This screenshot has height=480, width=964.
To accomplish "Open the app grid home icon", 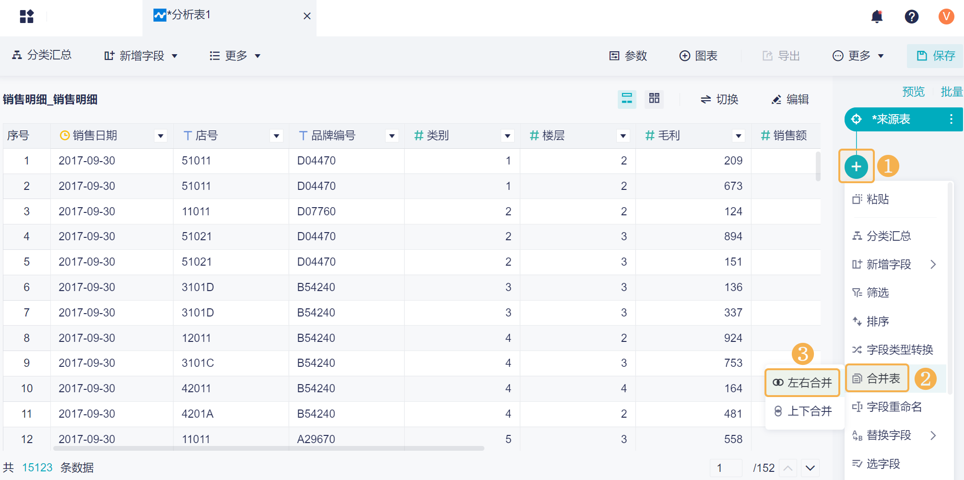I will pos(27,17).
